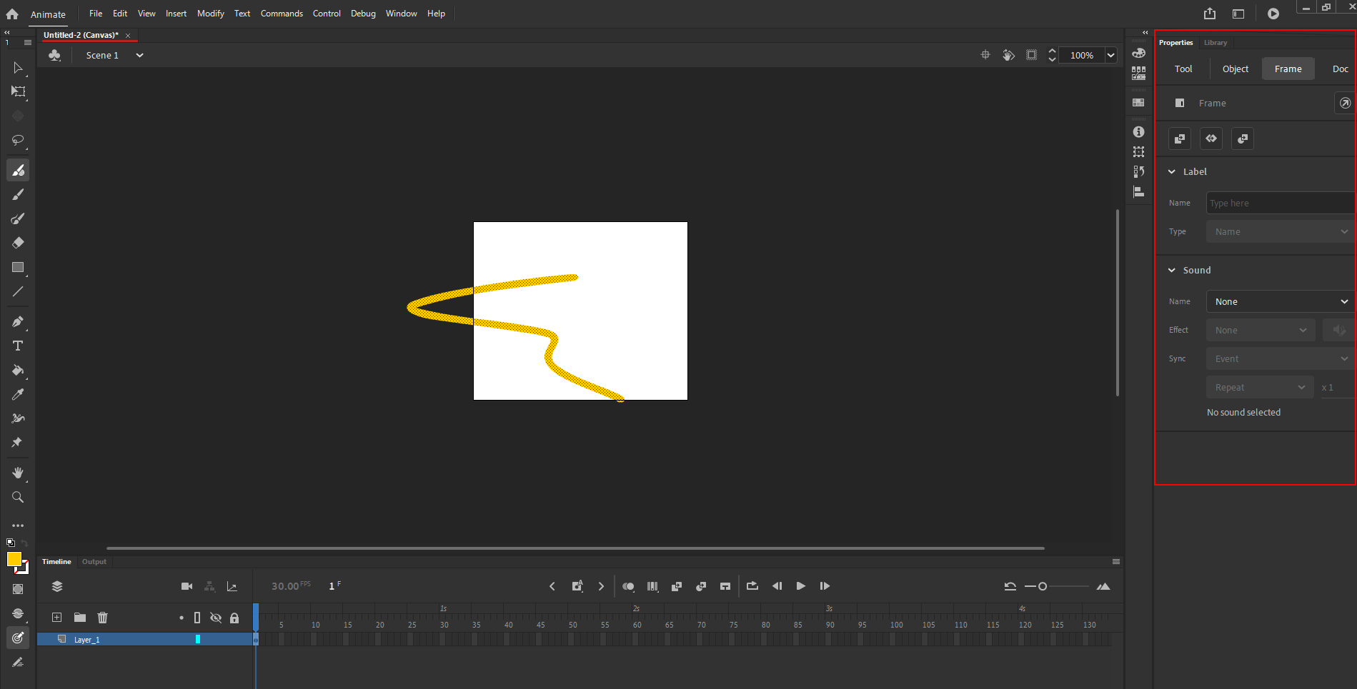Pick the Paint Bucket tool
Viewport: 1357px width, 689px height.
[18, 371]
